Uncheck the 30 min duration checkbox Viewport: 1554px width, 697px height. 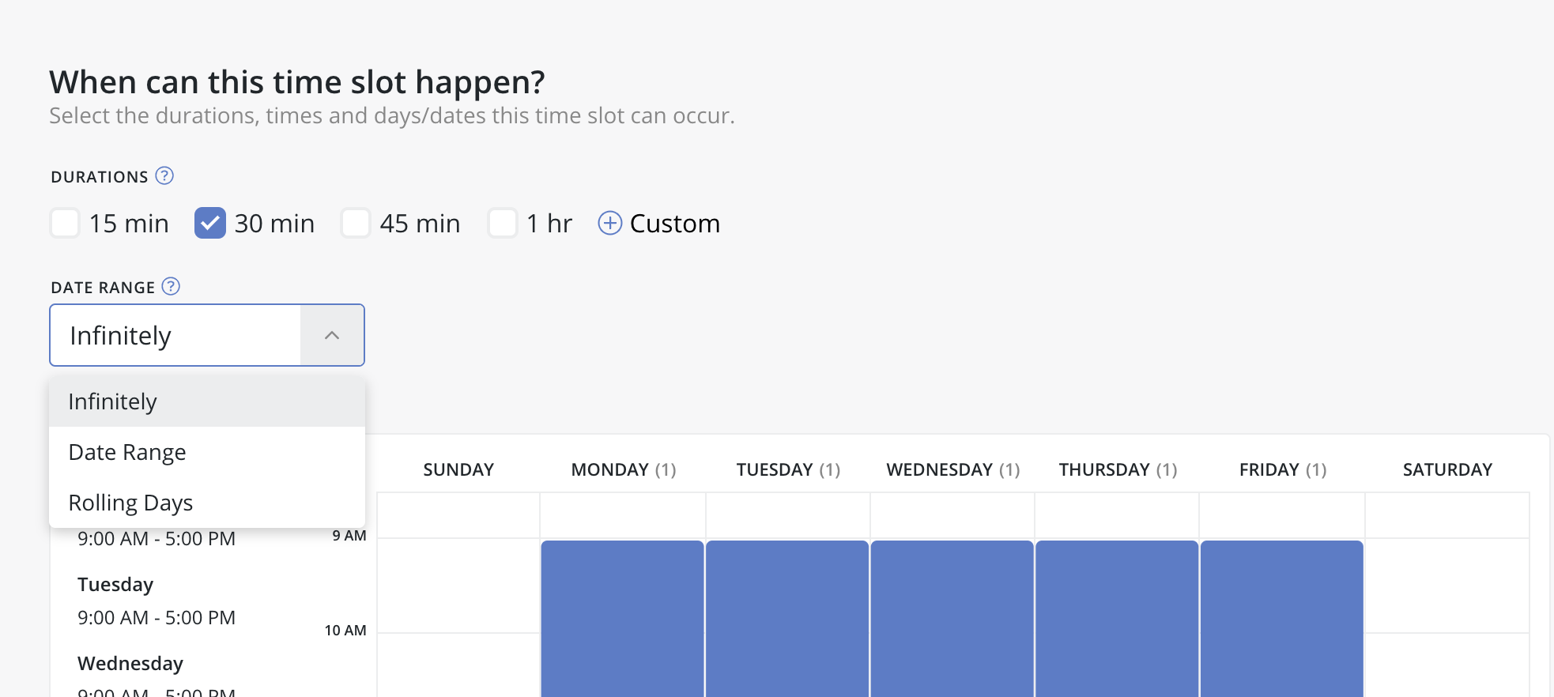pos(210,223)
